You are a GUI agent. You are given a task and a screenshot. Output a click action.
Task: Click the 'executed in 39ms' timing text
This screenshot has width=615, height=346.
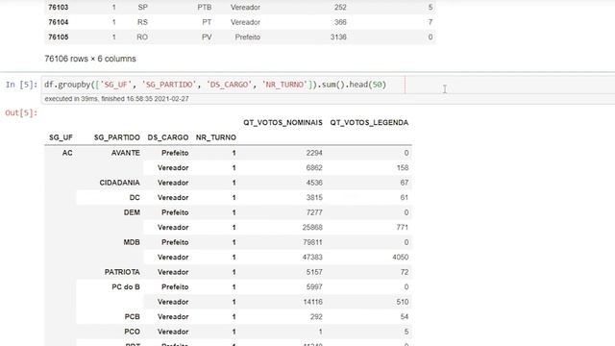116,99
